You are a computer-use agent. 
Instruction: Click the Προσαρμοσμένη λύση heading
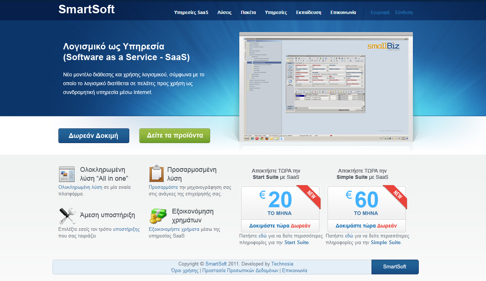click(x=192, y=174)
